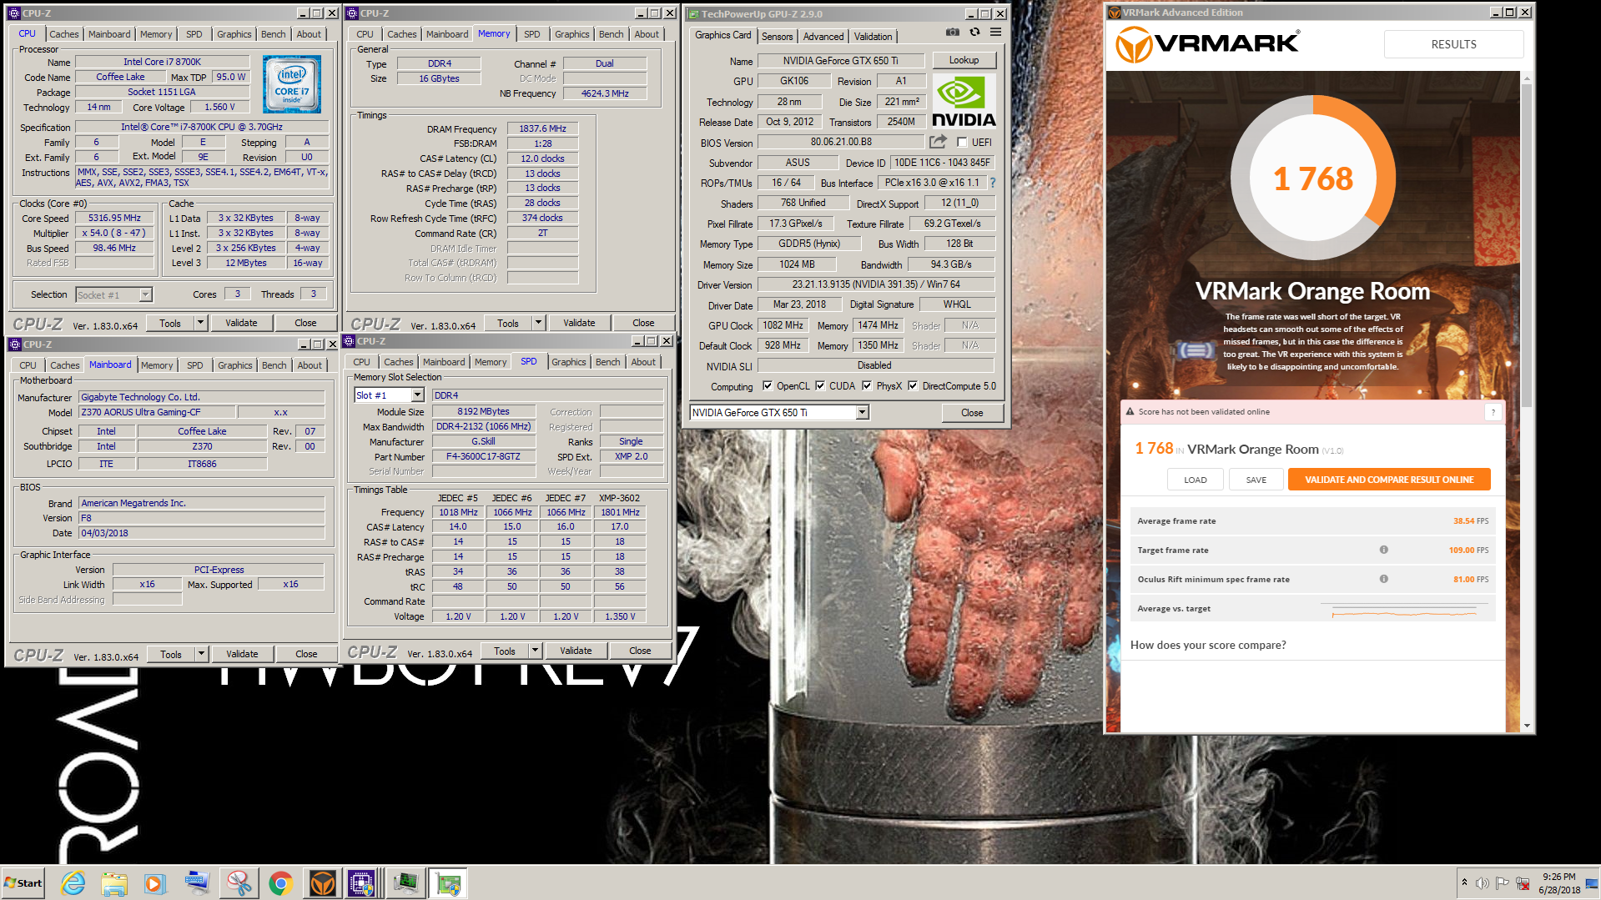Click the Start button
1601x900 pixels.
(23, 883)
